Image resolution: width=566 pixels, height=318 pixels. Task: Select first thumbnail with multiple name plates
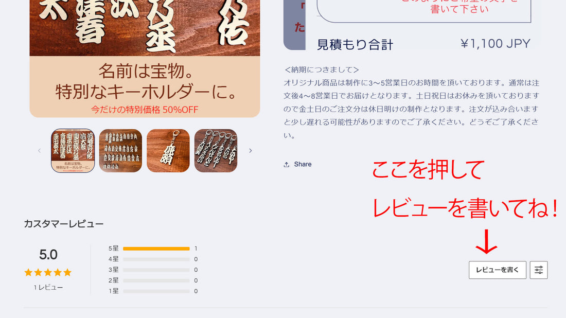click(x=73, y=151)
